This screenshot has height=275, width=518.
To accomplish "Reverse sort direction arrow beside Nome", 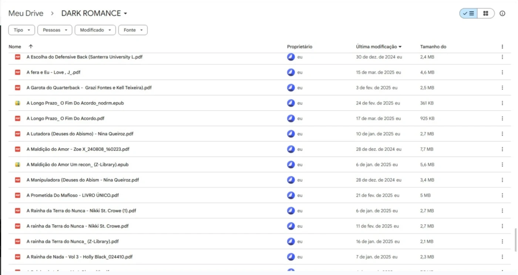I will pos(31,47).
